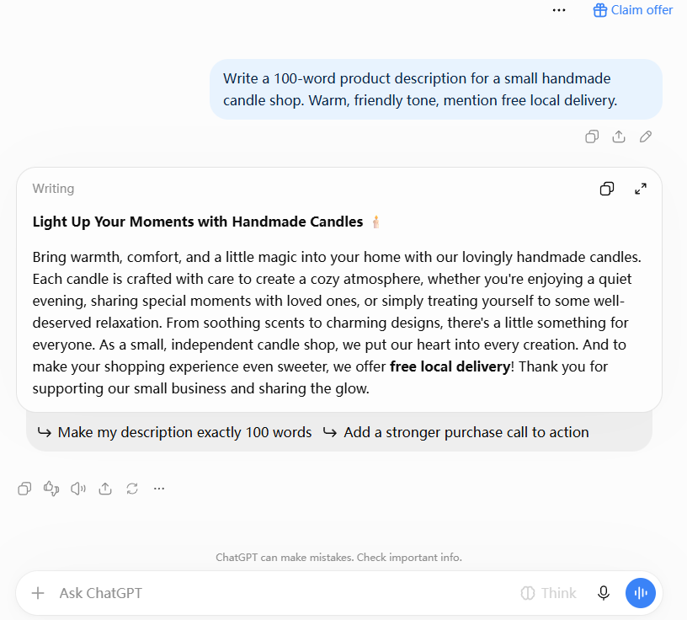Open the plus attachment menu in the composer

point(38,593)
